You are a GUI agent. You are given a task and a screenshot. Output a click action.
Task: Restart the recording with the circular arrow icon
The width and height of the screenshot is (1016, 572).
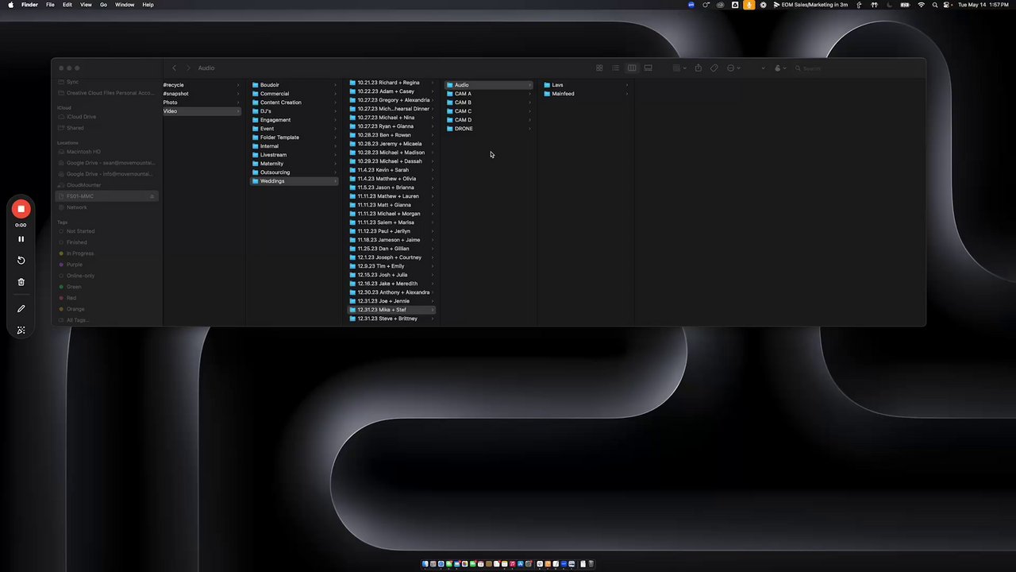click(x=21, y=261)
